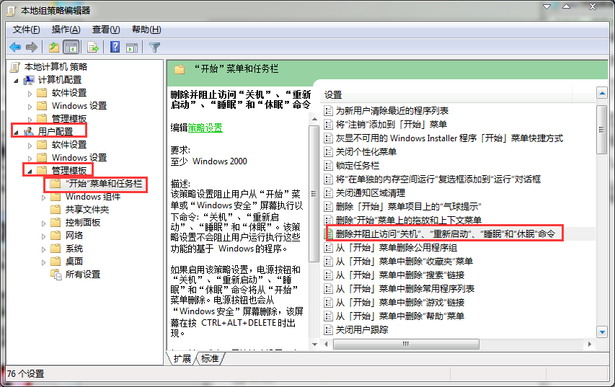Click the 策略设置 edit link
The width and height of the screenshot is (615, 387).
[205, 128]
